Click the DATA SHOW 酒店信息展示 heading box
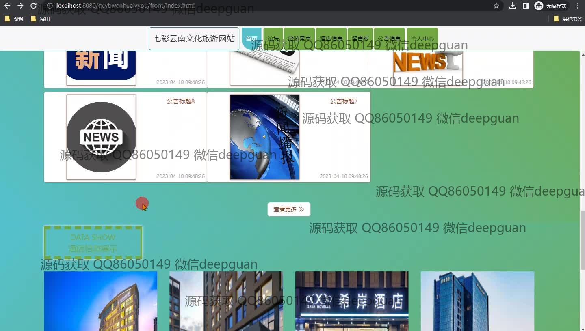Screen dimensions: 585x331 [93, 243]
